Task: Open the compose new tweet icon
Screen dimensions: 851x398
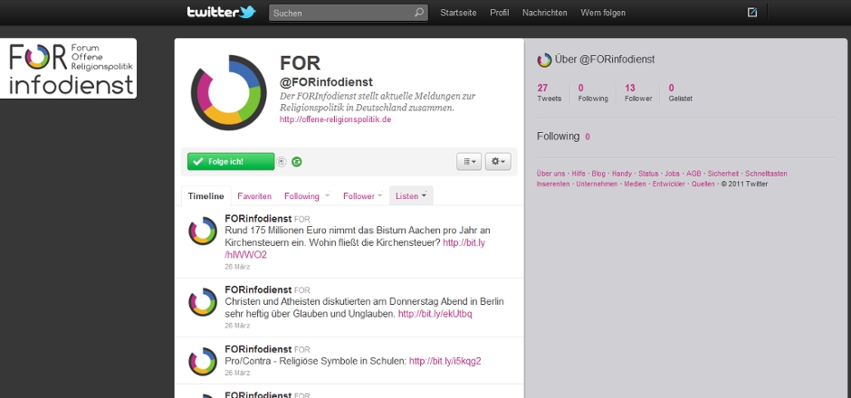Action: coord(752,13)
